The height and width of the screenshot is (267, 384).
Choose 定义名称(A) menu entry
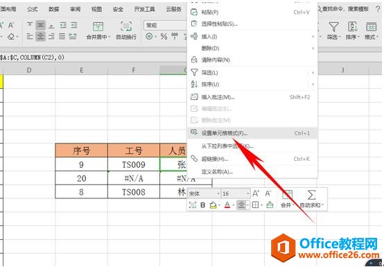(x=252, y=172)
